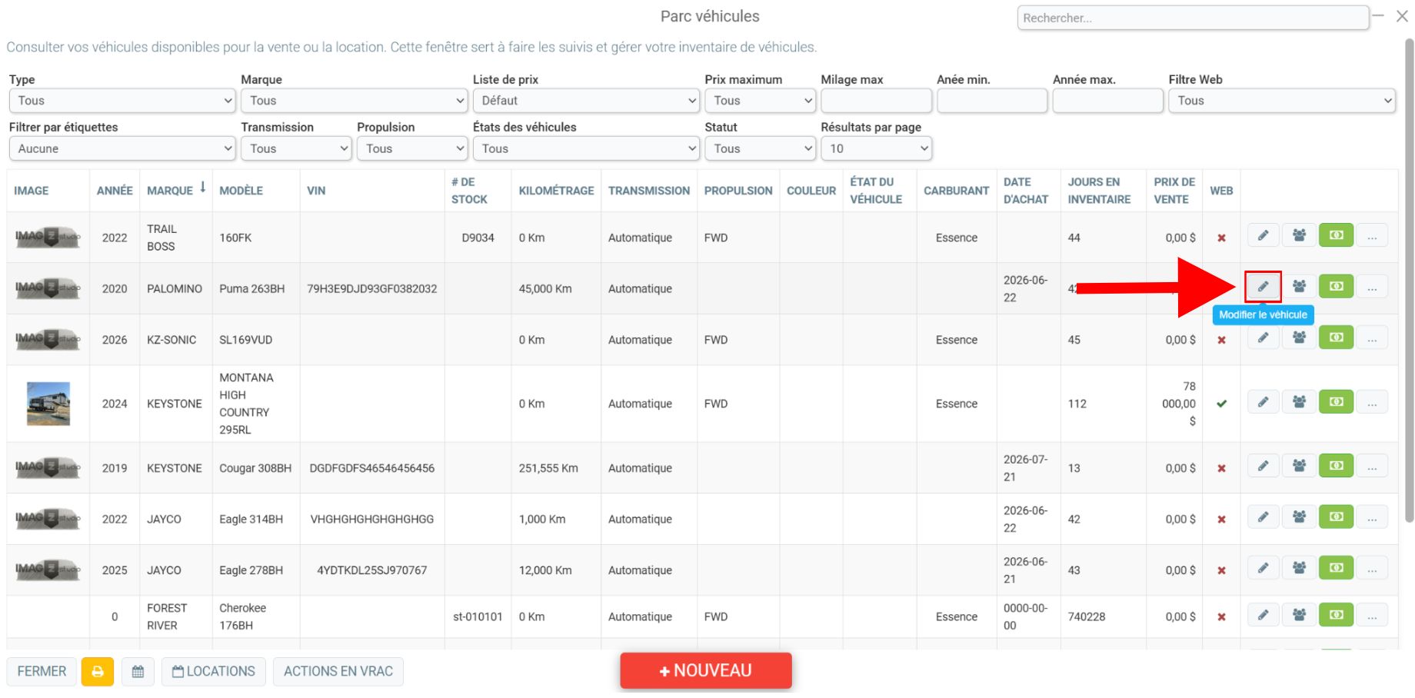Toggle web status X for KZ-SONIC row

click(x=1221, y=341)
